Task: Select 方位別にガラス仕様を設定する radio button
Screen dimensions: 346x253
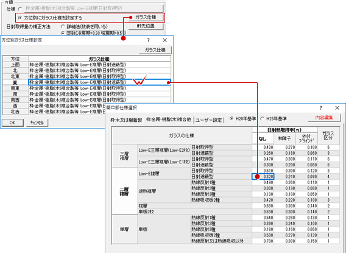Action: click(x=20, y=18)
